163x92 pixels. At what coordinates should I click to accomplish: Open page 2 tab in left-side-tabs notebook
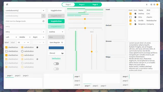[x=125, y=81]
